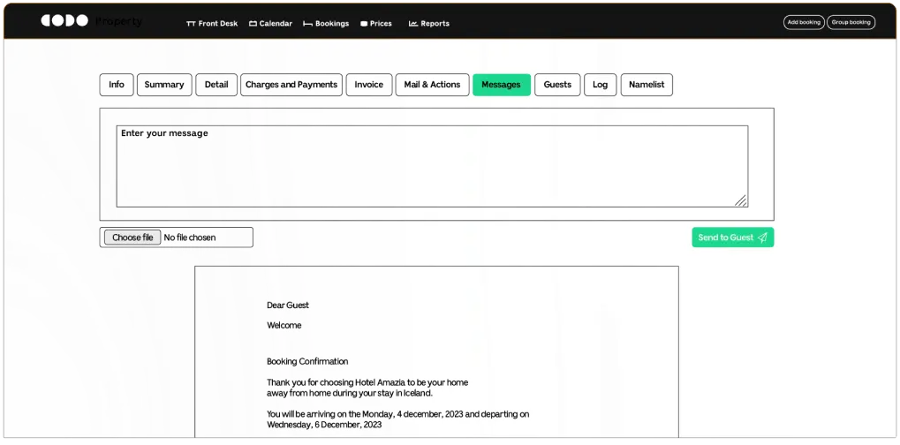
Task: Go to Charges and Payments tab
Action: coord(291,85)
